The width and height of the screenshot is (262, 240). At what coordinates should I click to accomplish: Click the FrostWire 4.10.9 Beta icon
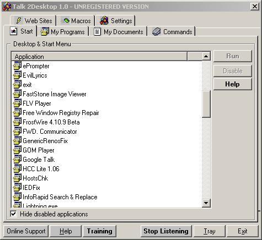pos(17,122)
